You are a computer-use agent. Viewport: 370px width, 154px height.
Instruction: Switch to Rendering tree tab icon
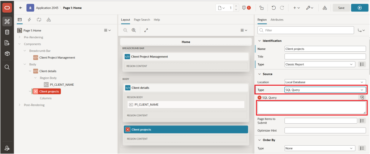20,20
